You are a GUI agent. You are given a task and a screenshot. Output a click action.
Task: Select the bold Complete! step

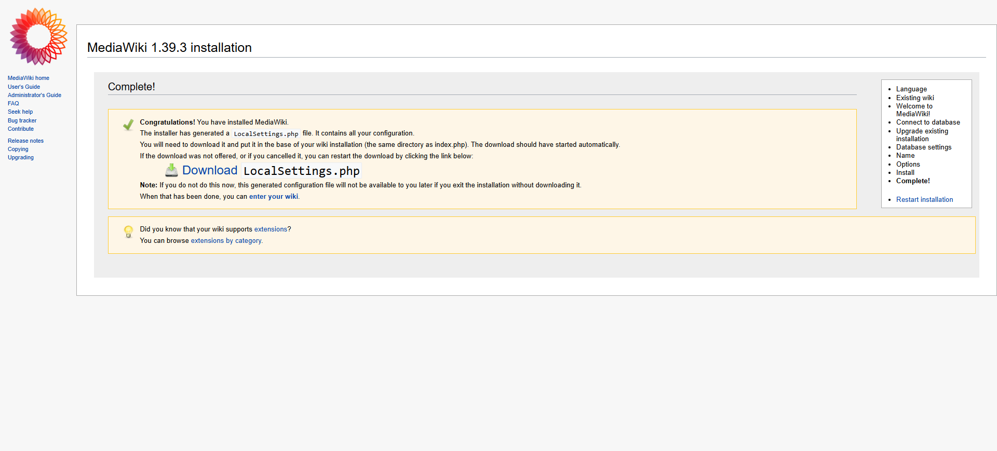tap(913, 181)
